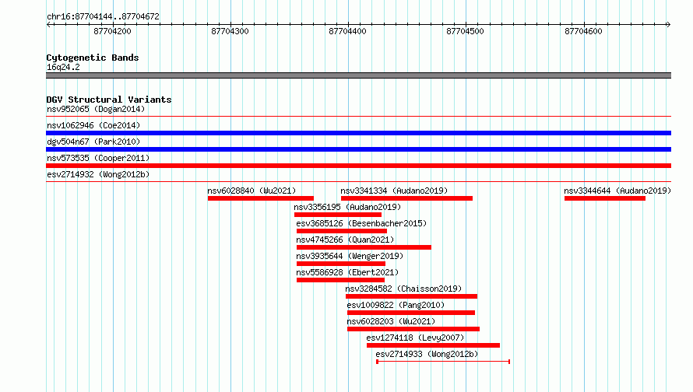Select the red bar under nsv5586928 (Ebert2021)
The height and width of the screenshot is (392, 693).
(x=340, y=280)
